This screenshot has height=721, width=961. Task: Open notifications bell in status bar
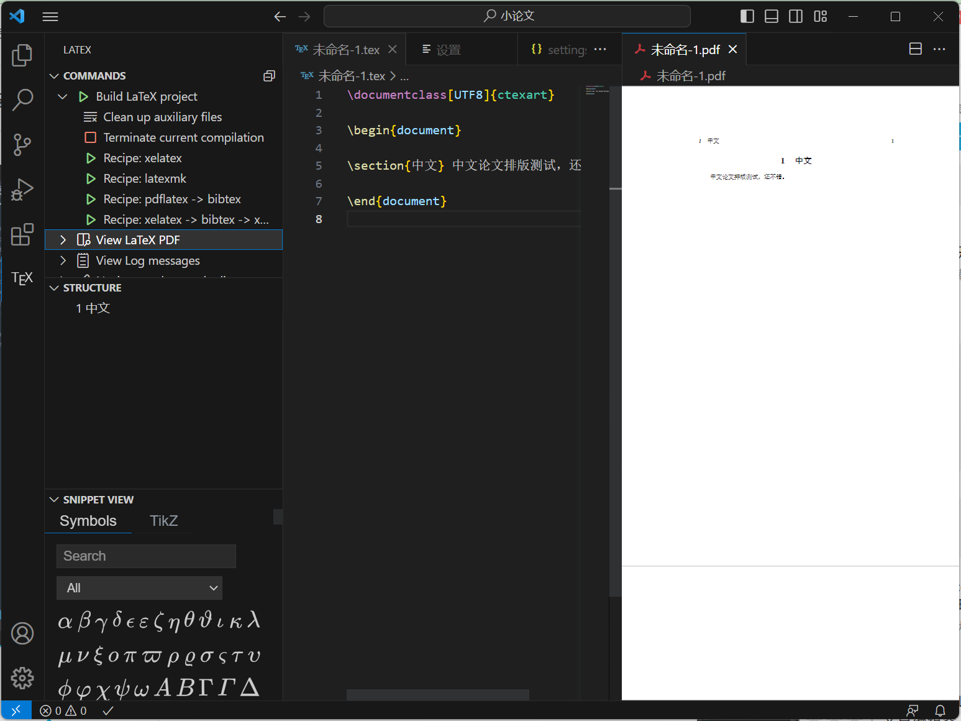(941, 710)
